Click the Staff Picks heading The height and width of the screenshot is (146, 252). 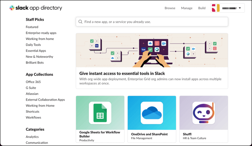point(35,20)
